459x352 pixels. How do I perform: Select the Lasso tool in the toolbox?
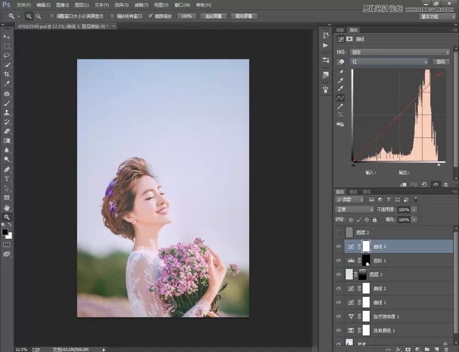7,56
